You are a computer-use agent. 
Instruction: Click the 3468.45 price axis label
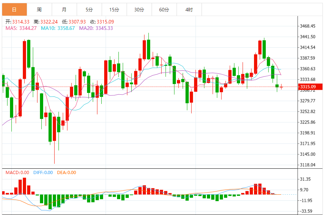pyautogui.click(x=308, y=26)
